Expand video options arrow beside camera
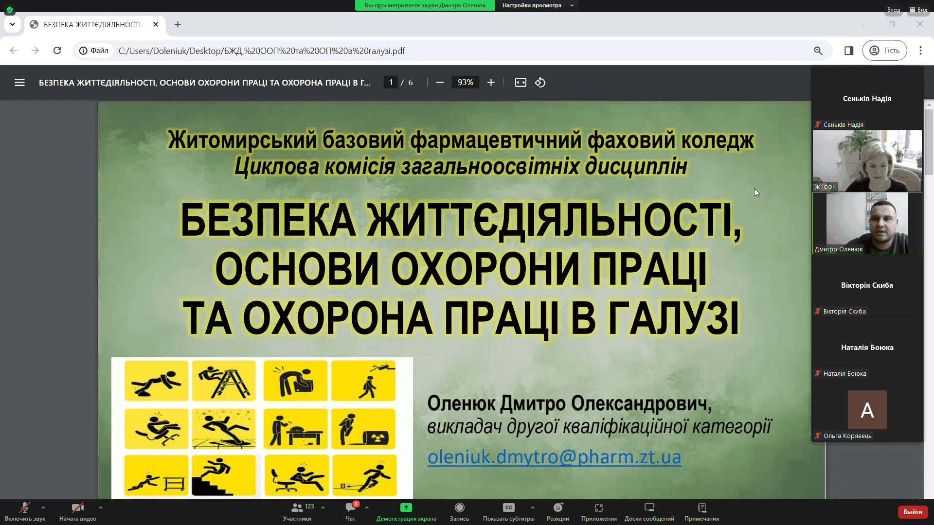 click(x=101, y=507)
